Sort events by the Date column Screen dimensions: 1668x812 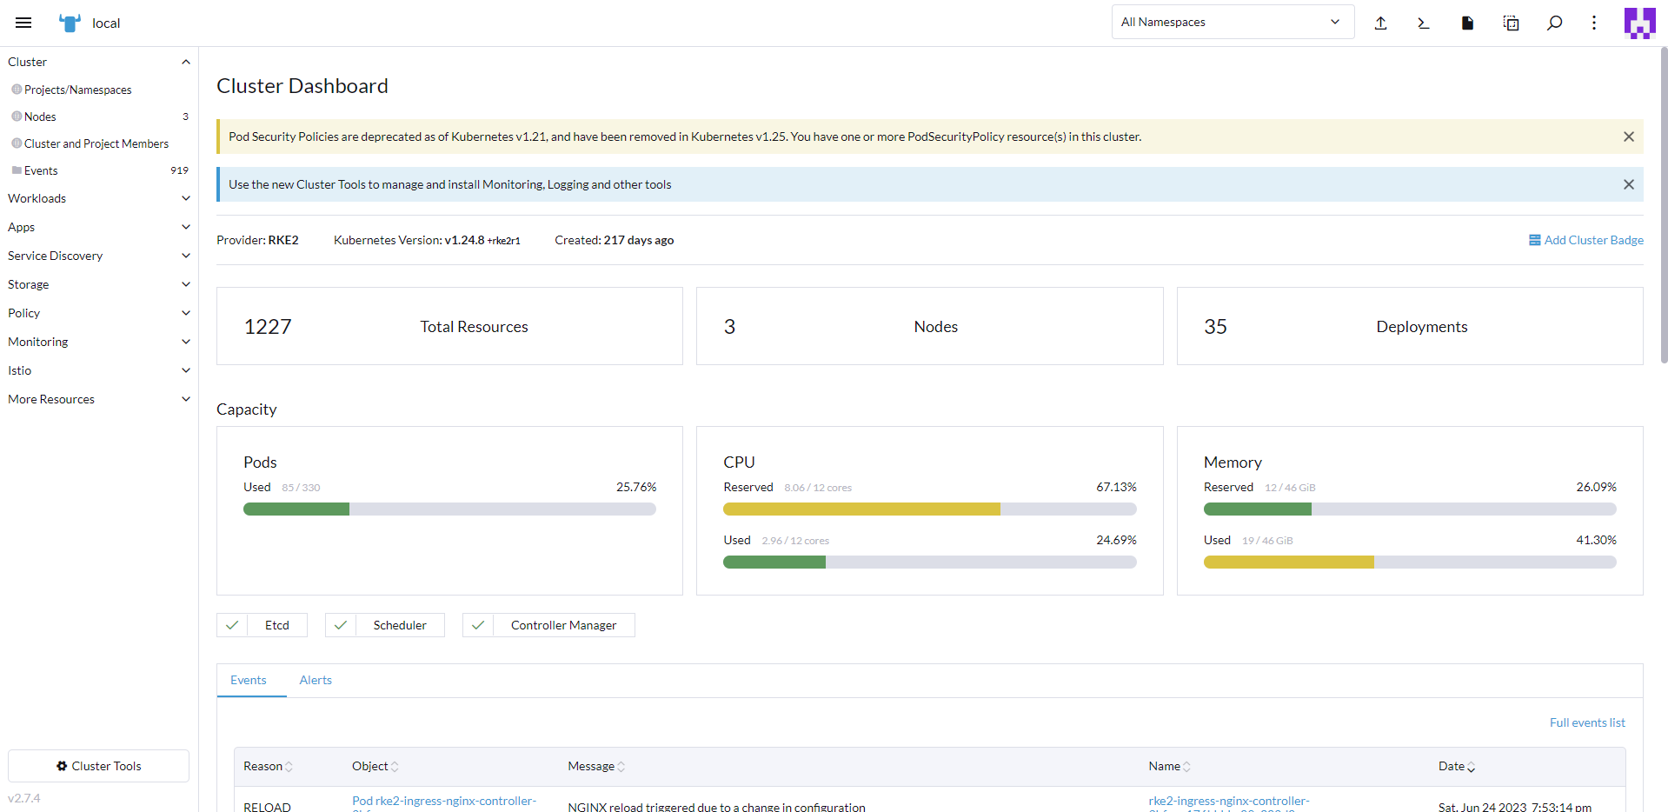click(x=1456, y=766)
